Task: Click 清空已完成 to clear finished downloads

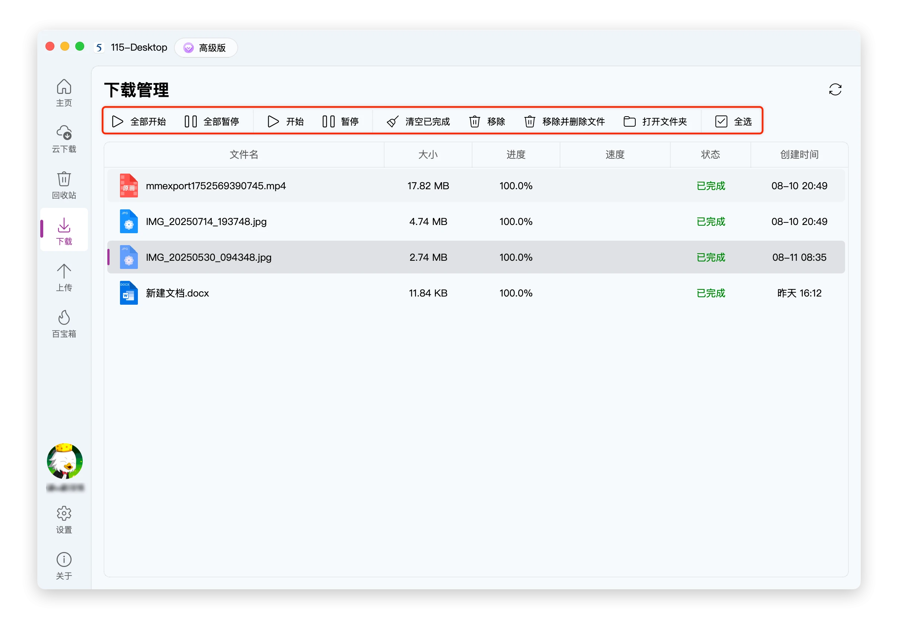Action: [418, 122]
